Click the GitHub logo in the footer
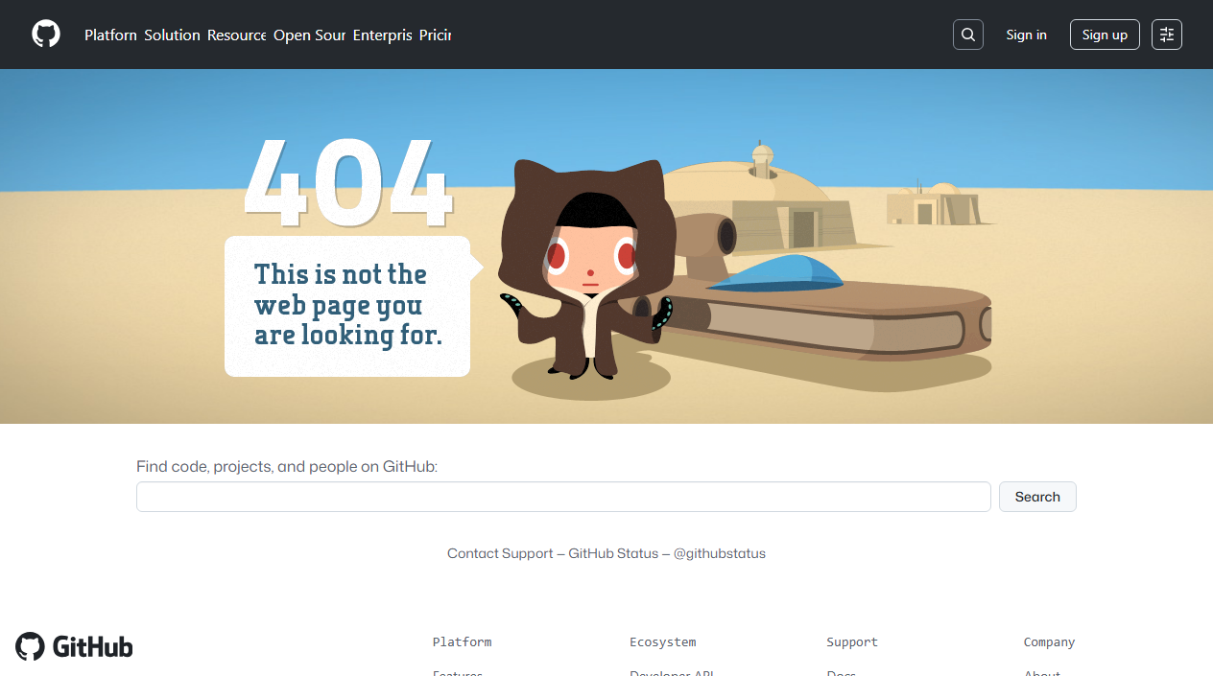 click(x=74, y=646)
